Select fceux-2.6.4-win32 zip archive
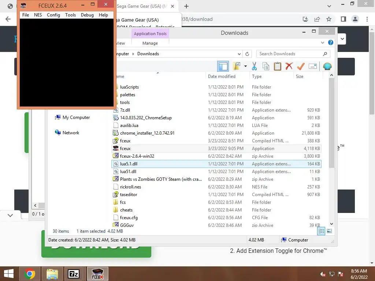Viewport: 375px width, 281px height. point(216,156)
